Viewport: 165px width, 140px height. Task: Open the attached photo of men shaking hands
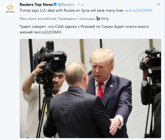coord(90,89)
